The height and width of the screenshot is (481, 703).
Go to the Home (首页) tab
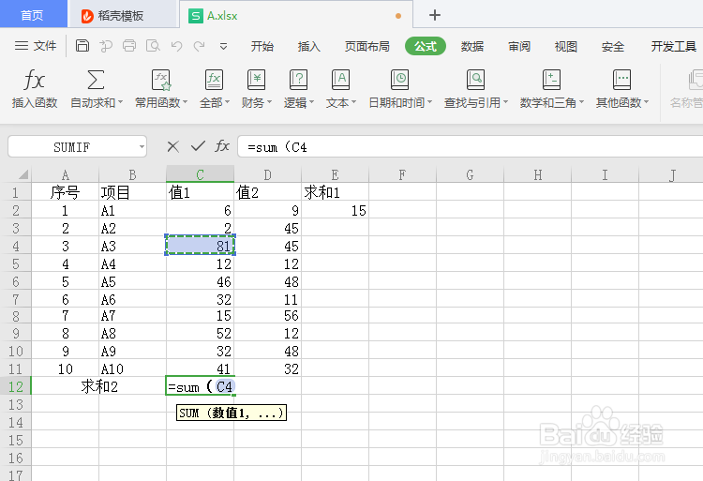pos(32,15)
